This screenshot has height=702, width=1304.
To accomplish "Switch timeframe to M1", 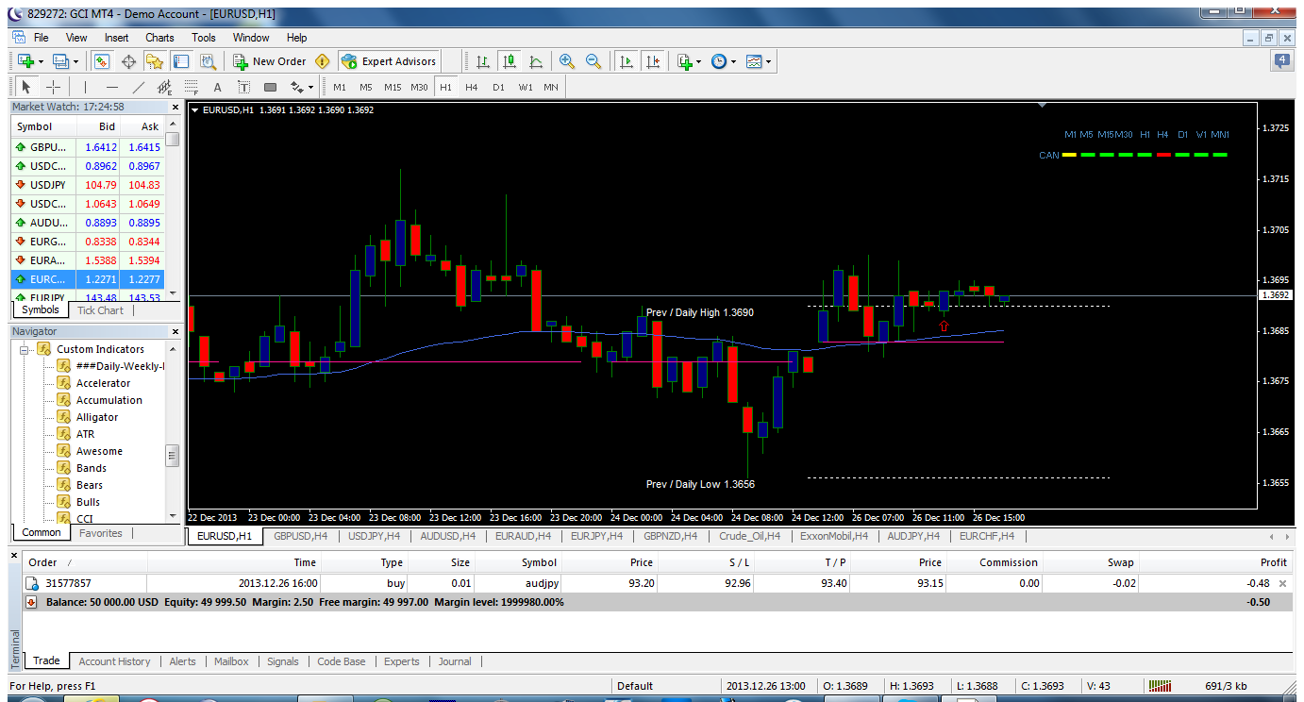I will tap(340, 87).
